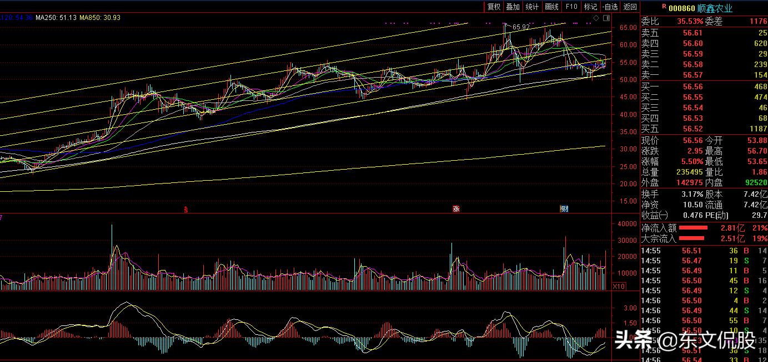The image size is (768, 362).
Task: Toggle -自选 to remove from watchlist
Action: click(x=610, y=7)
